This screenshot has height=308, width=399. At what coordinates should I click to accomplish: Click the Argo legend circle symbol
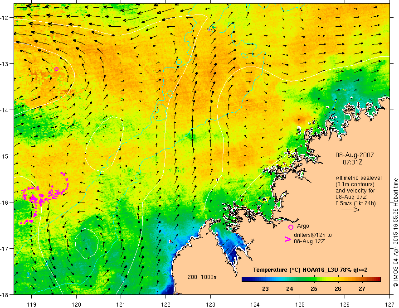(291, 227)
